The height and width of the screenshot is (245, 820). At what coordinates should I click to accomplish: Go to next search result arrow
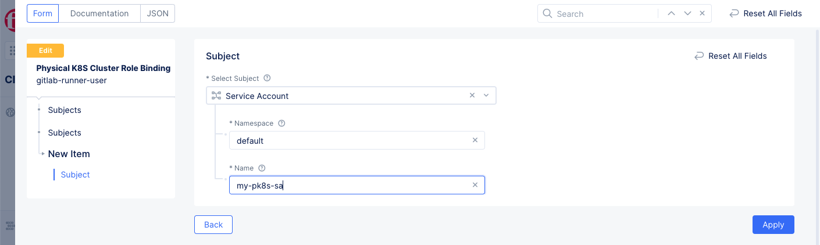(x=687, y=13)
